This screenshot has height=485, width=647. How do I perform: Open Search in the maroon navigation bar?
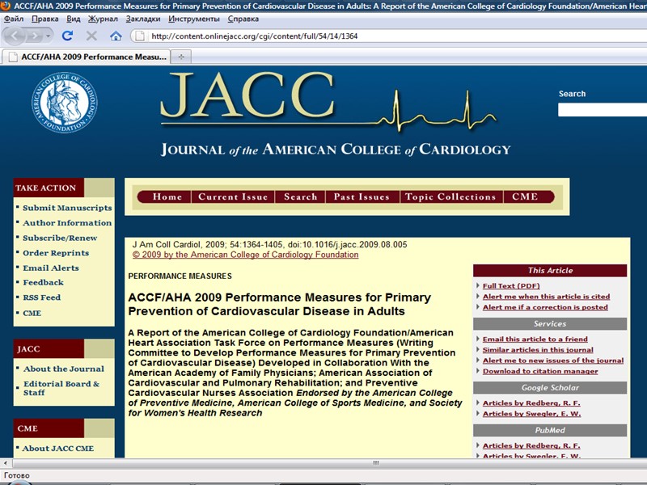tap(300, 196)
